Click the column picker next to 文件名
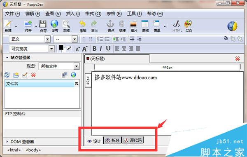Image resolution: width=247 pixels, height=157 pixels. click(77, 84)
